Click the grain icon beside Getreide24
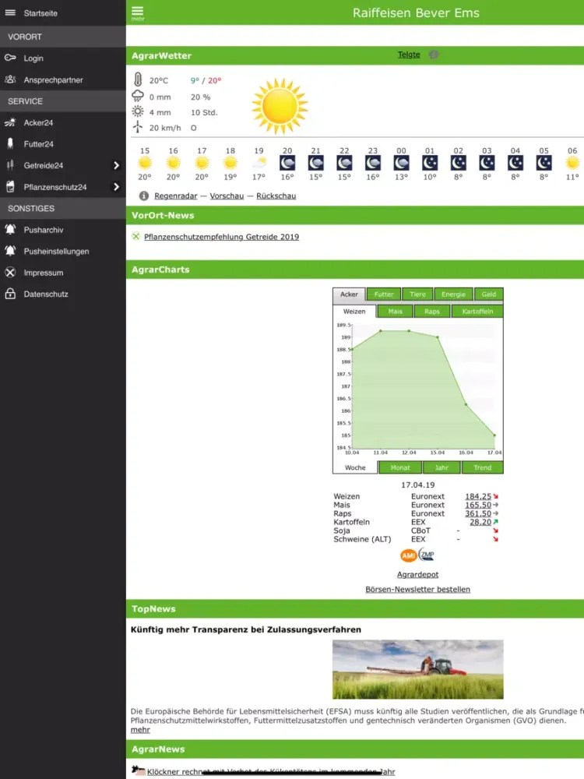 click(10, 165)
